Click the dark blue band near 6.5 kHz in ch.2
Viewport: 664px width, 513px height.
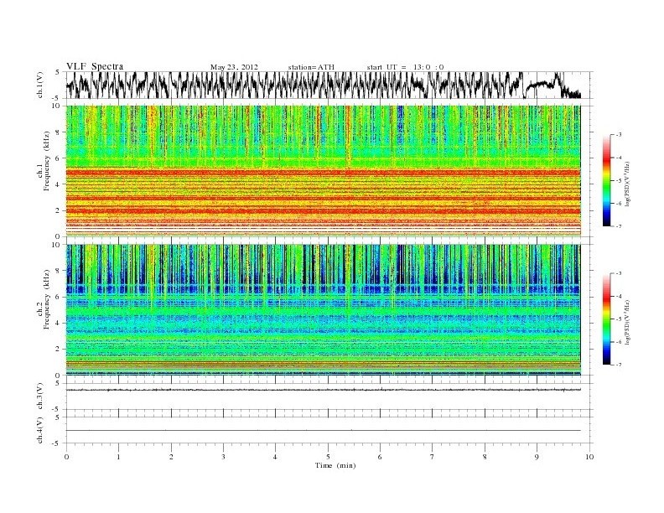(323, 289)
